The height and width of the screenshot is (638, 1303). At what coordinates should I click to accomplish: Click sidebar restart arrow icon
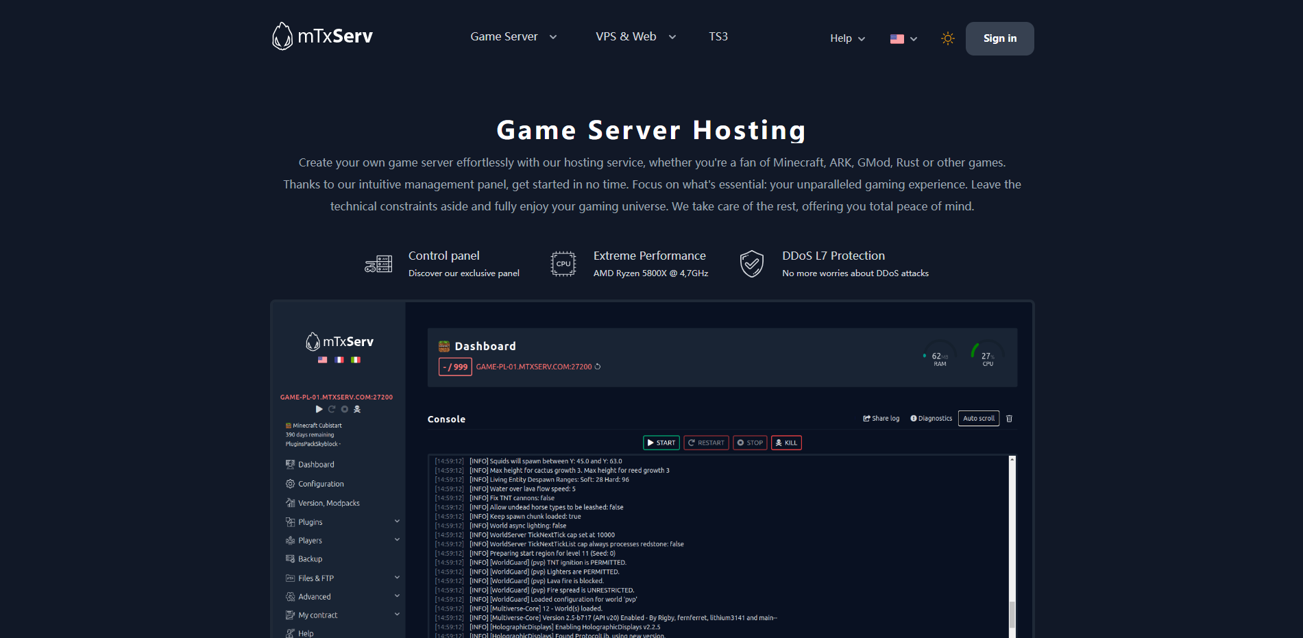(x=332, y=409)
